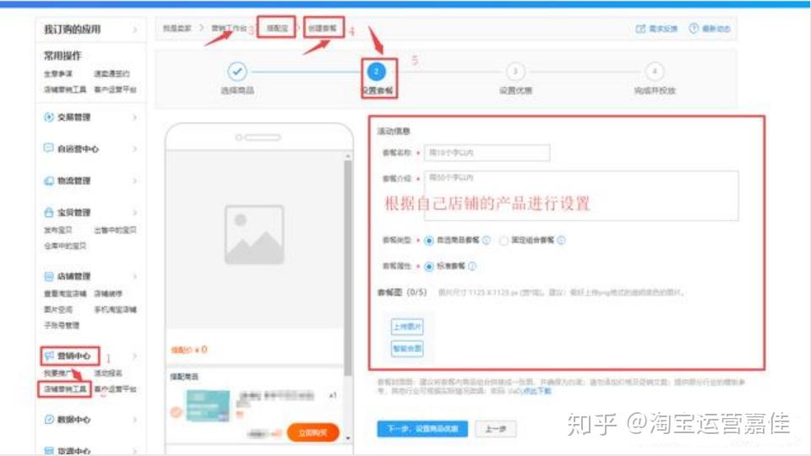Click 仓库中的宝贝 under 宝贝管理
The width and height of the screenshot is (811, 456).
pyautogui.click(x=65, y=246)
